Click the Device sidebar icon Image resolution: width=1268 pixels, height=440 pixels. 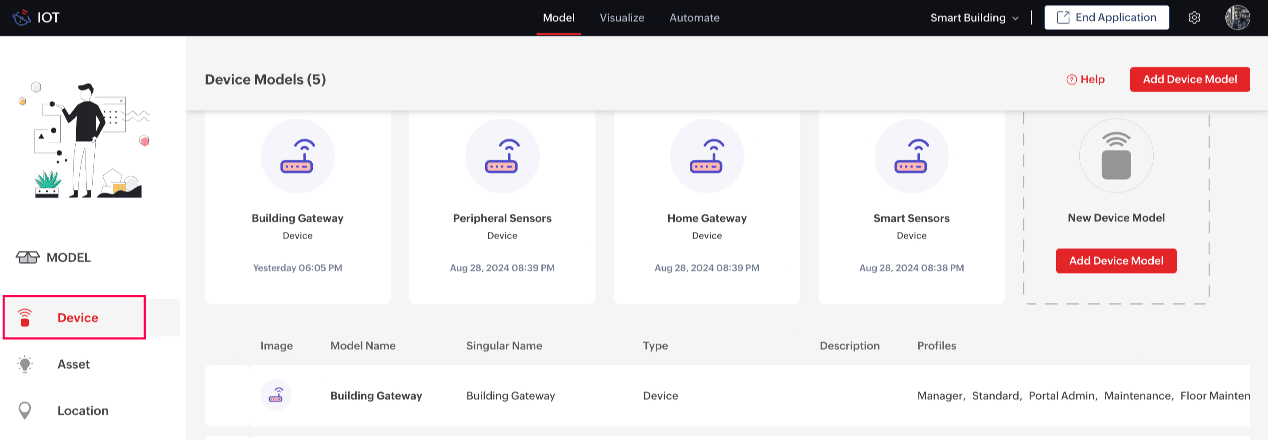pos(25,317)
